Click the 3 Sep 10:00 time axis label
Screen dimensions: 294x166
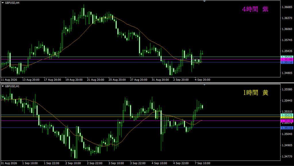point(116,163)
